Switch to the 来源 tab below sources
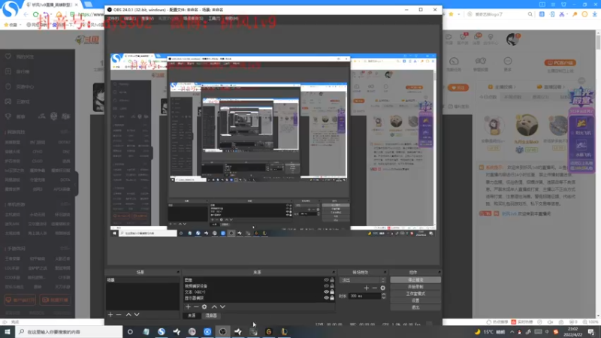Image resolution: width=601 pixels, height=338 pixels. 192,315
